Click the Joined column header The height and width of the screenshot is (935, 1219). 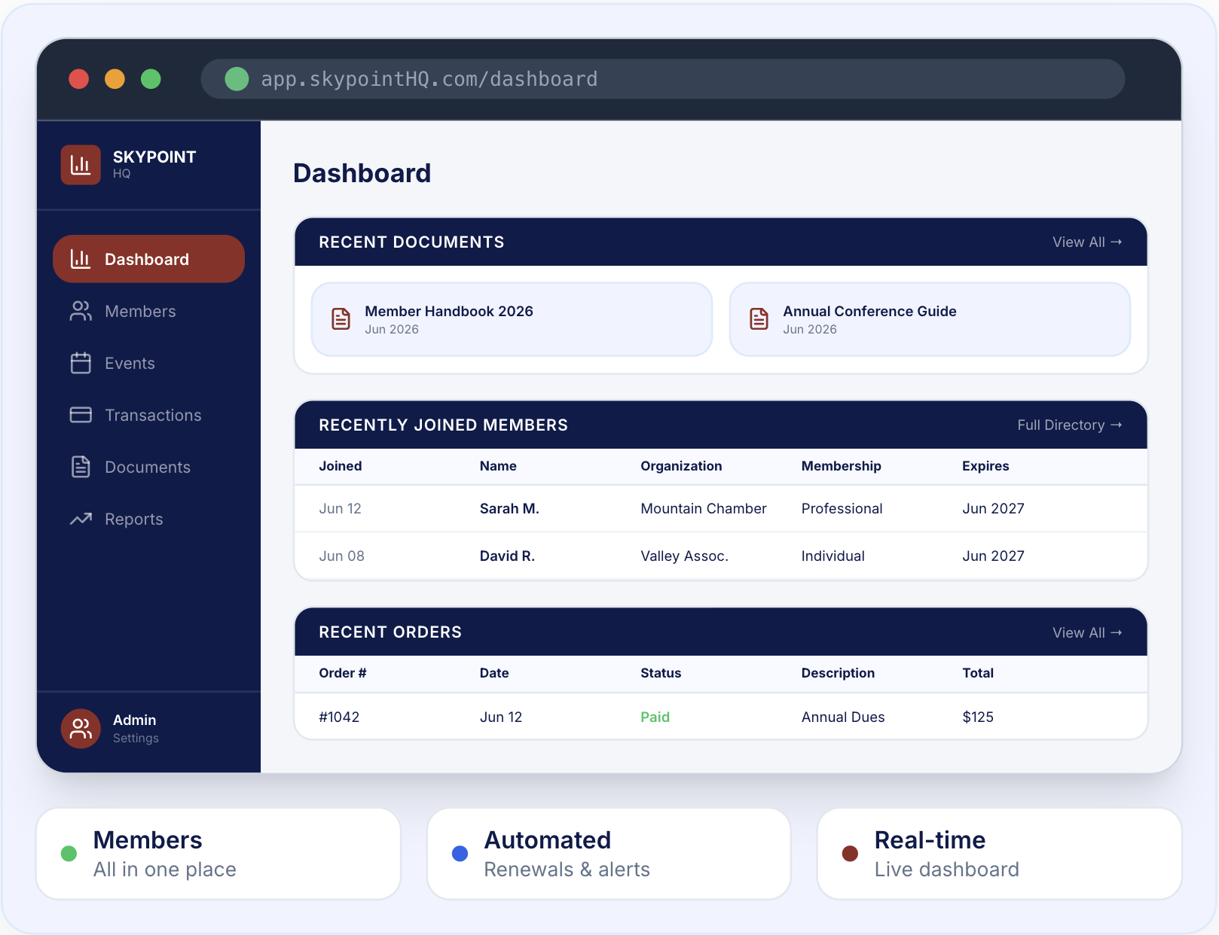click(341, 466)
